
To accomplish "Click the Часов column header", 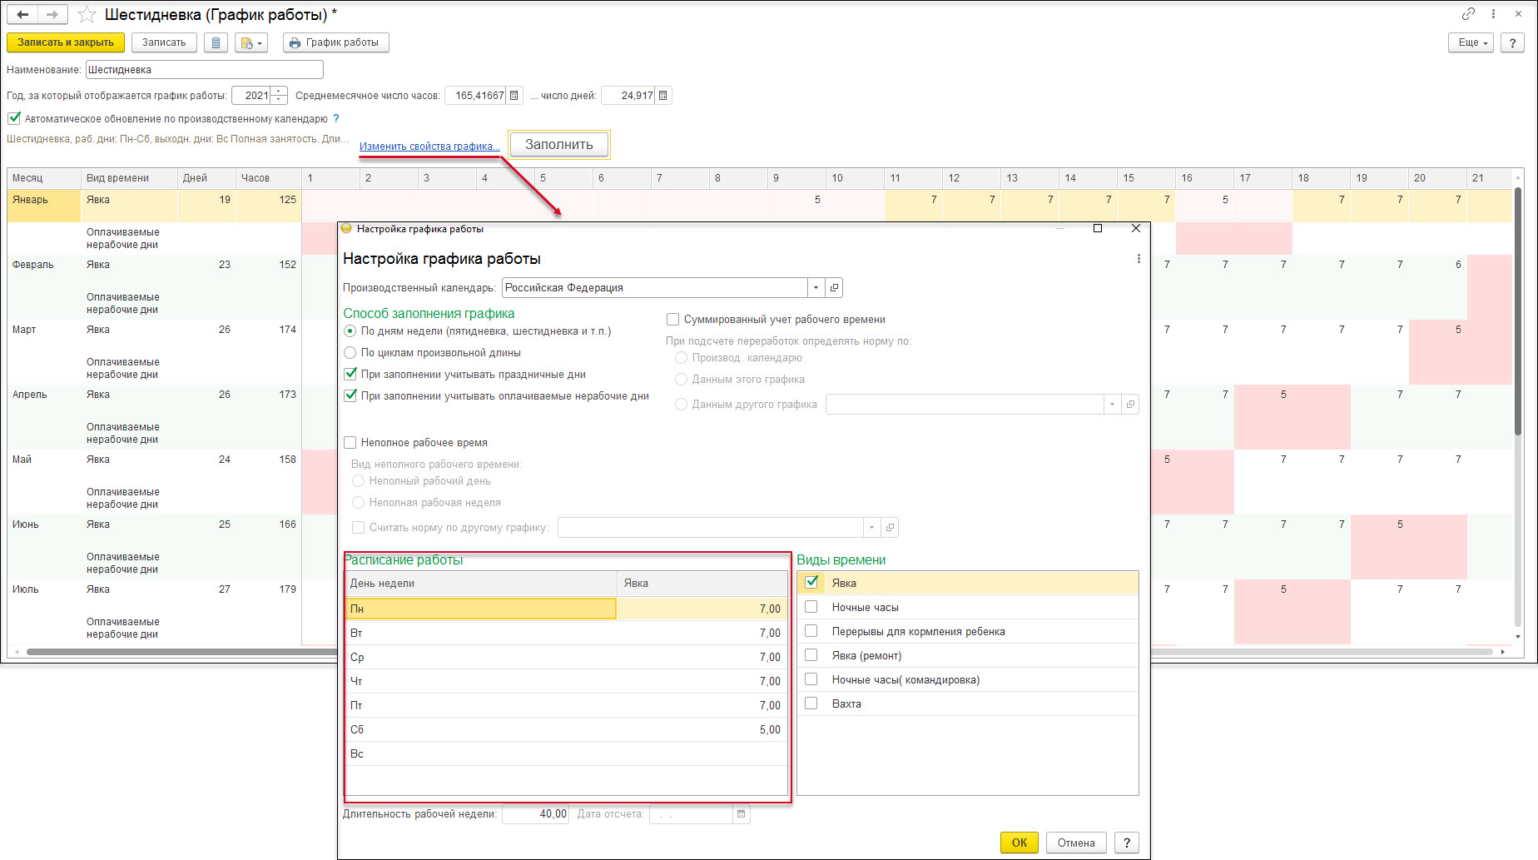I will (268, 178).
